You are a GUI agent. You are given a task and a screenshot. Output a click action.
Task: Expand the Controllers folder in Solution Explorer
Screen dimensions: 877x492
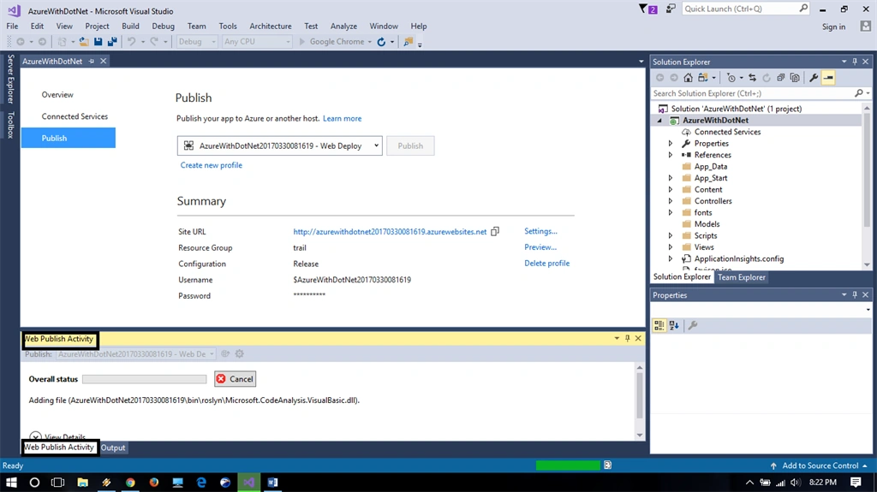click(x=670, y=201)
